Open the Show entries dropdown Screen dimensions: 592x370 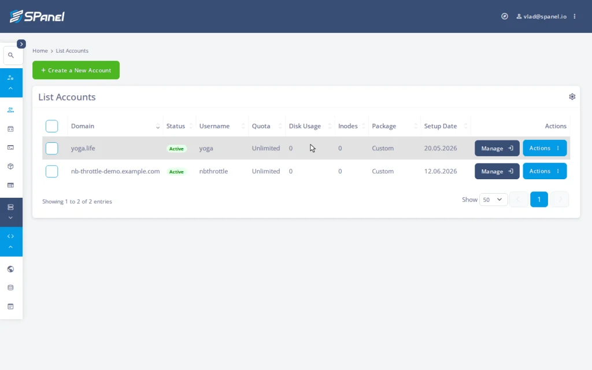pyautogui.click(x=493, y=199)
